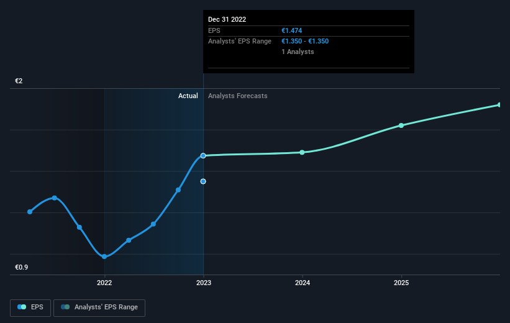The width and height of the screenshot is (510, 323).
Task: Click the EPS data point at Dec 2022
Action: click(203, 156)
